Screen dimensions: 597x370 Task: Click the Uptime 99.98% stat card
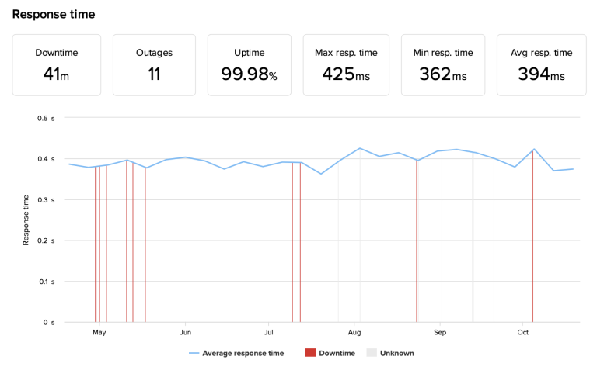[x=250, y=65]
